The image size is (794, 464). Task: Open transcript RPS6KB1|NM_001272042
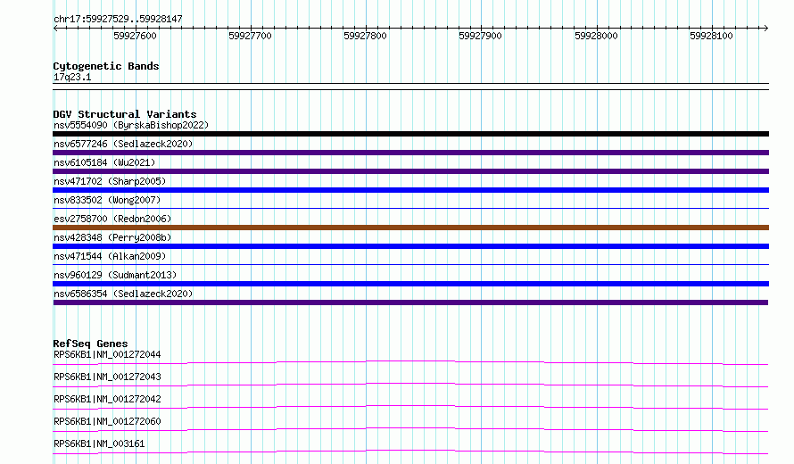pyautogui.click(x=107, y=399)
